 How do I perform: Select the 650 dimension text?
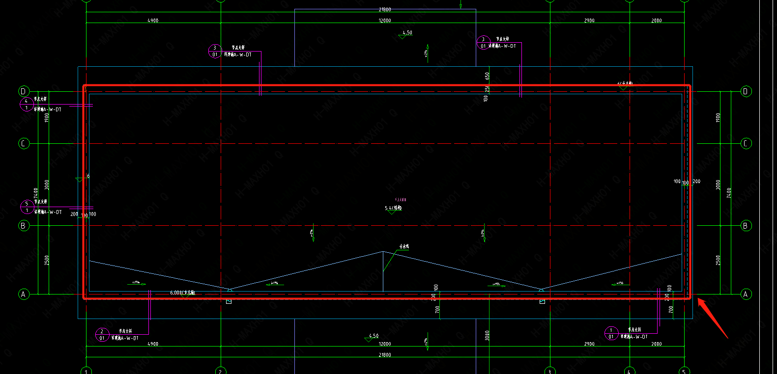coord(487,76)
